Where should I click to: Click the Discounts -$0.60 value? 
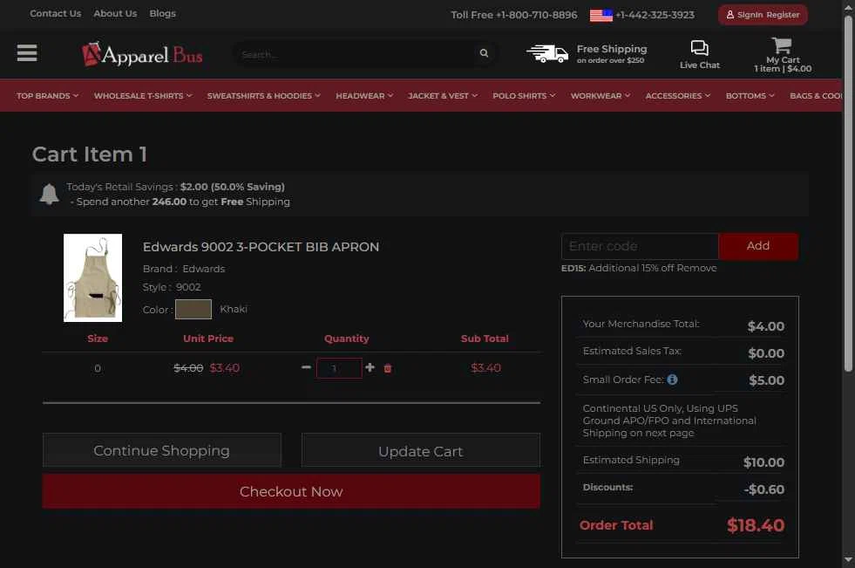[764, 489]
